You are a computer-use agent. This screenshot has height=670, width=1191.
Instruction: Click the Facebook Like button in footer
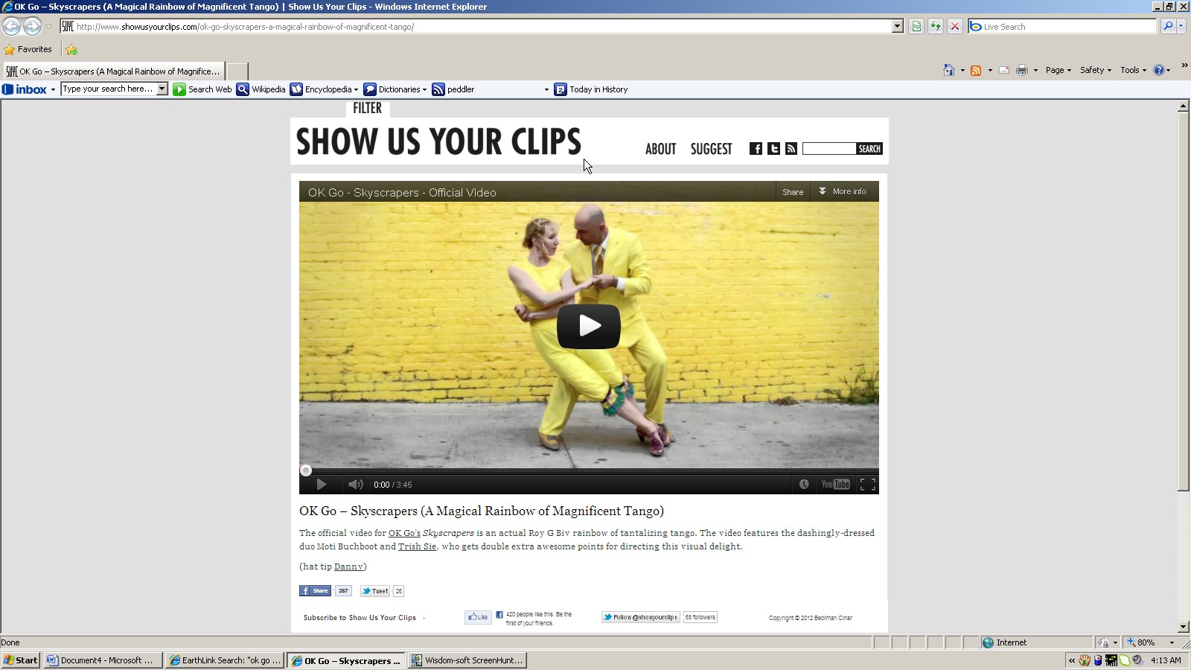478,617
